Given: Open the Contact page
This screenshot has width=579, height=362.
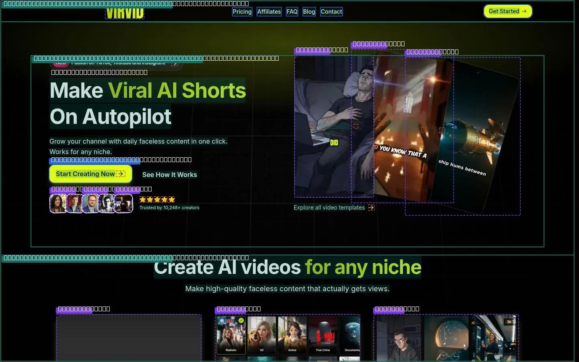Looking at the screenshot, I should click(x=331, y=12).
